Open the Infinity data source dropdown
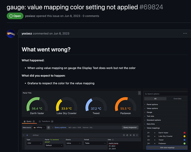The height and width of the screenshot is (152, 191). [39, 128]
